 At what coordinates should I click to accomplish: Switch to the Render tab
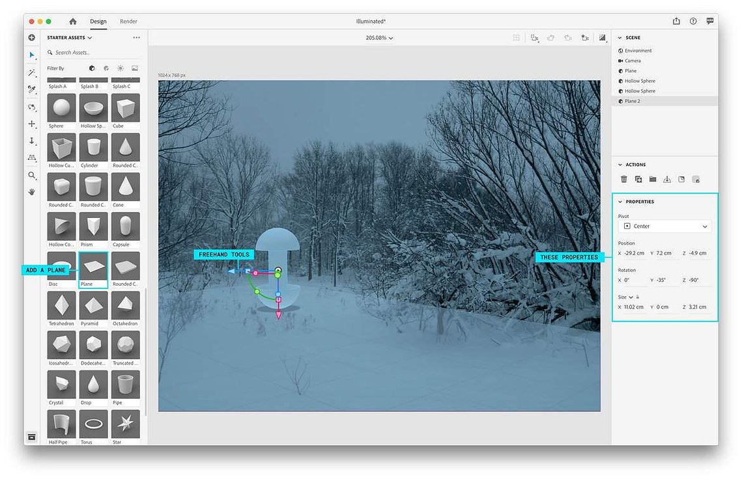[x=128, y=21]
